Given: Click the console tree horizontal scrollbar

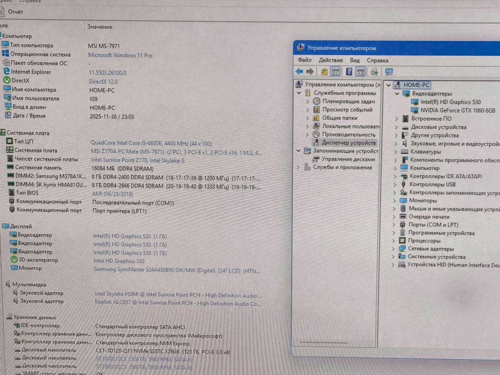Looking at the screenshot, I should click(x=324, y=342).
